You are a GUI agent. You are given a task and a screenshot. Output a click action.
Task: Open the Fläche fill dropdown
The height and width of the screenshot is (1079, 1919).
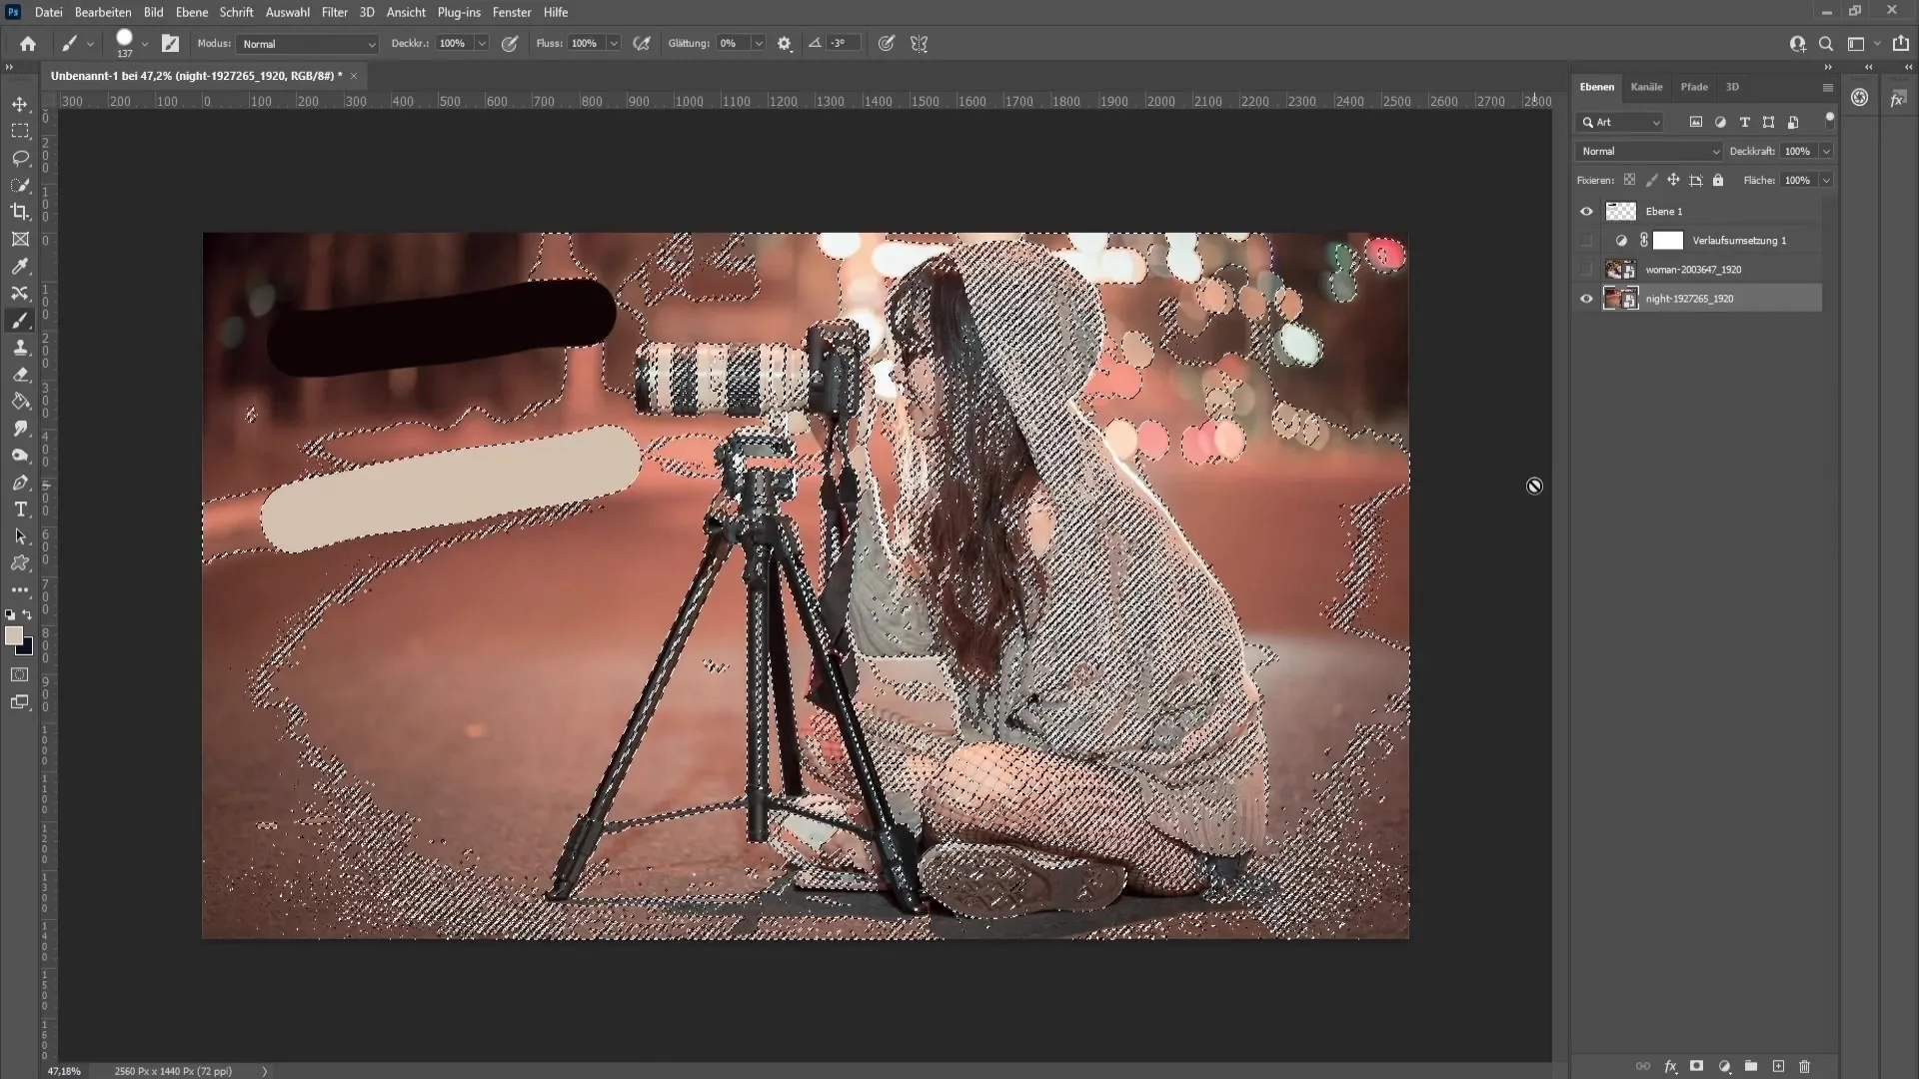click(x=1826, y=180)
